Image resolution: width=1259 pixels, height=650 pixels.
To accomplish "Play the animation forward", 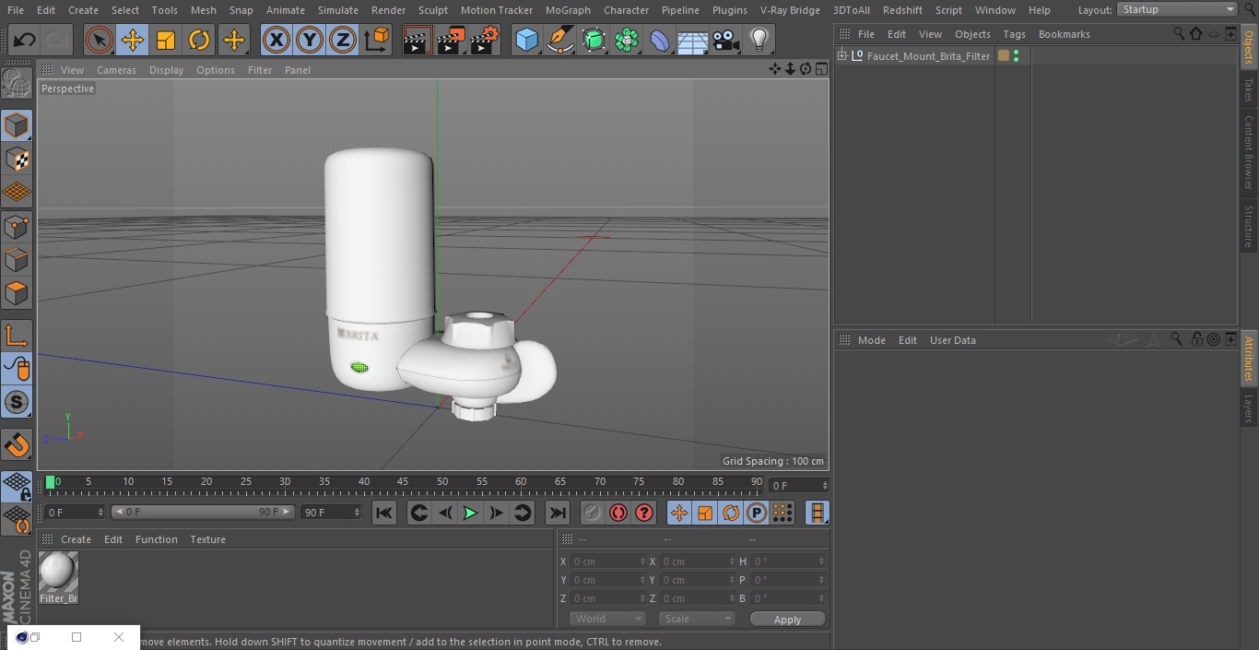I will coord(470,513).
